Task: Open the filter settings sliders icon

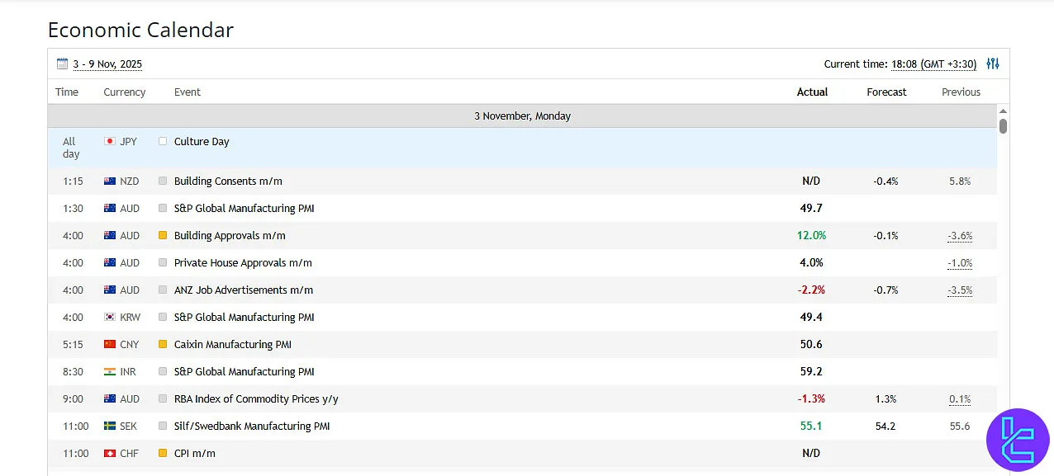Action: coord(993,64)
